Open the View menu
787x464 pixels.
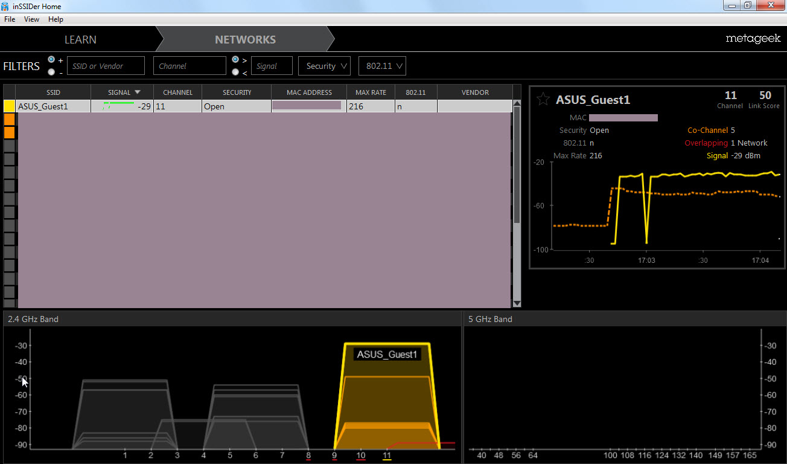point(31,19)
